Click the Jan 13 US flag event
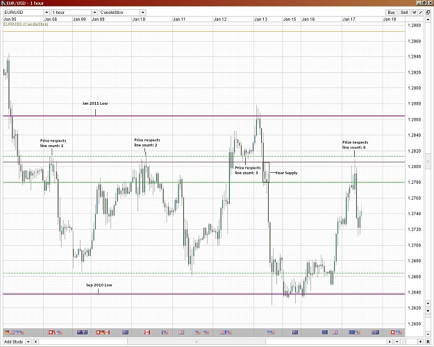 tap(271, 332)
